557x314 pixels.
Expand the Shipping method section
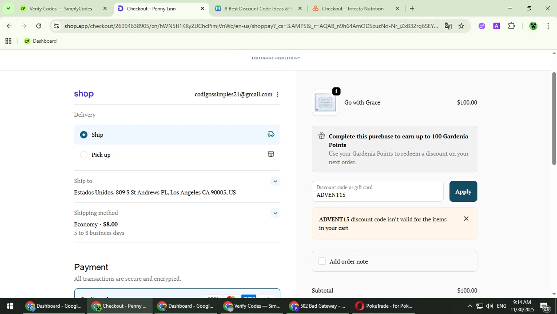275,213
